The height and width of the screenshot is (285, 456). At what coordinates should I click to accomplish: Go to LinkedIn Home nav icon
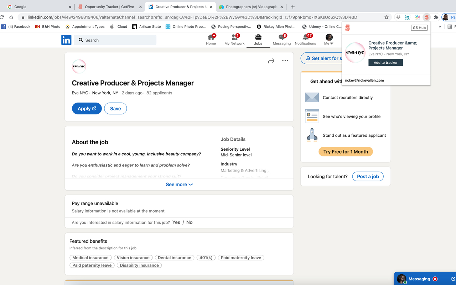(x=211, y=40)
